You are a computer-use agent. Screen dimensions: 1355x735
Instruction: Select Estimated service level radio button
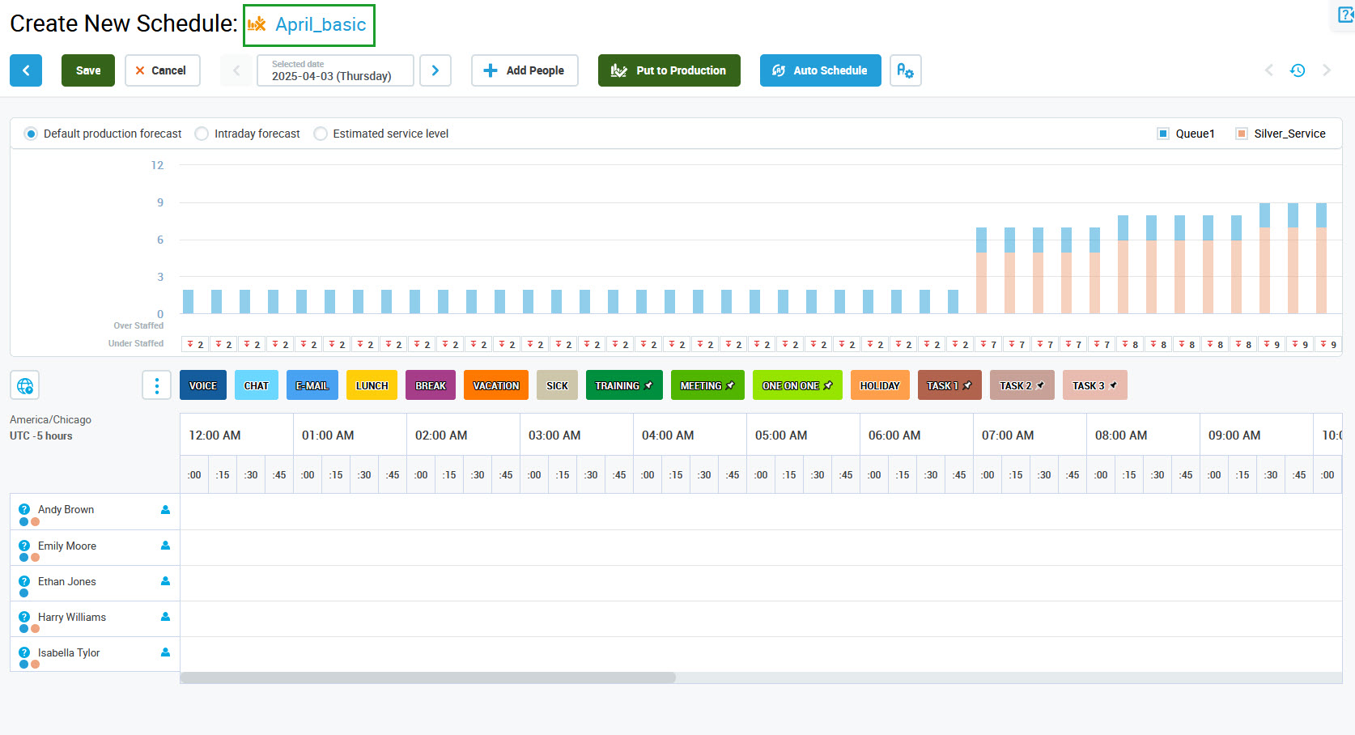(x=321, y=134)
